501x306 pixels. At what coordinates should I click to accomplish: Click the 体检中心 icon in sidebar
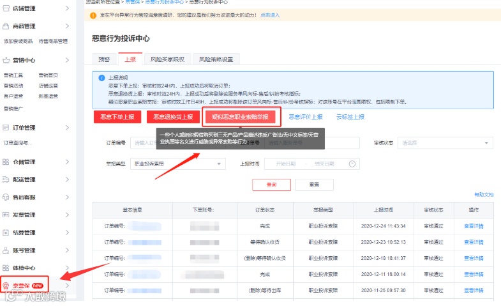click(x=6, y=268)
